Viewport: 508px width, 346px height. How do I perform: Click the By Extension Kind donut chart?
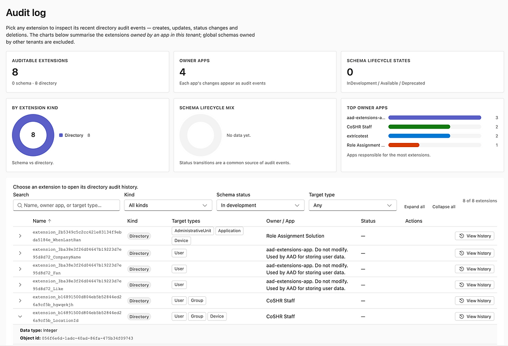[x=33, y=135]
